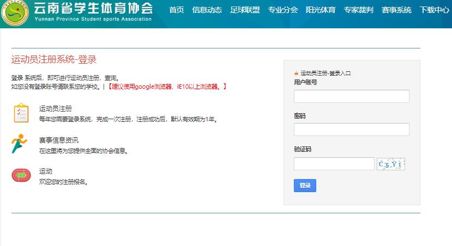Viewport: 452px width, 246px height.
Task: Click the 云南省学生体育协会 site title
Action: [93, 8]
